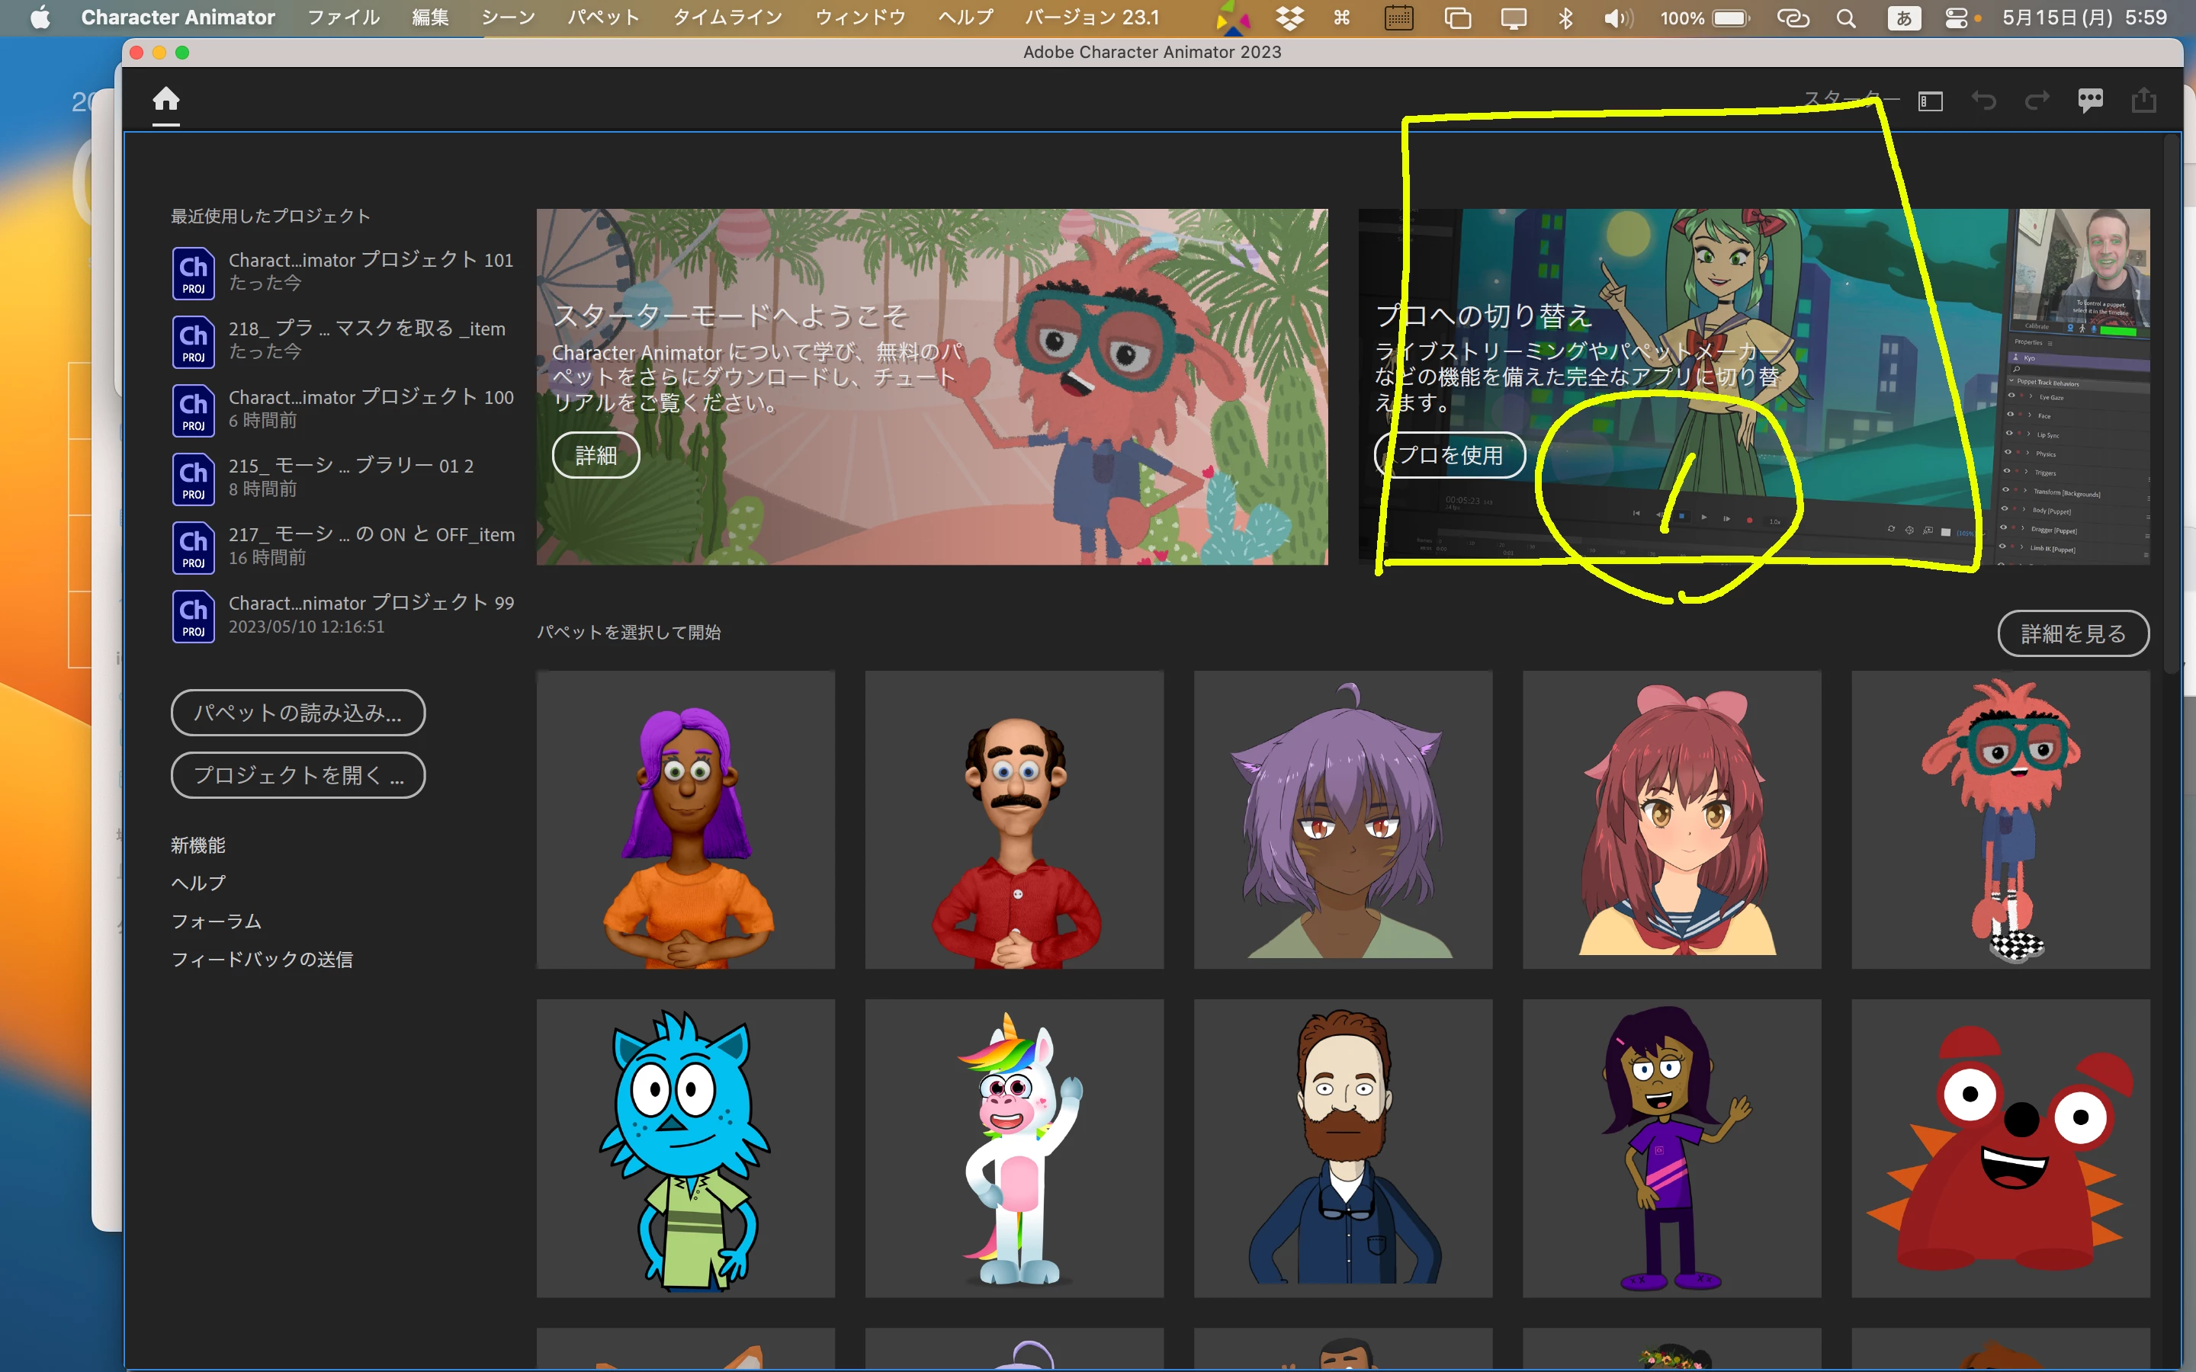Open the ファイル menu

click(343, 18)
